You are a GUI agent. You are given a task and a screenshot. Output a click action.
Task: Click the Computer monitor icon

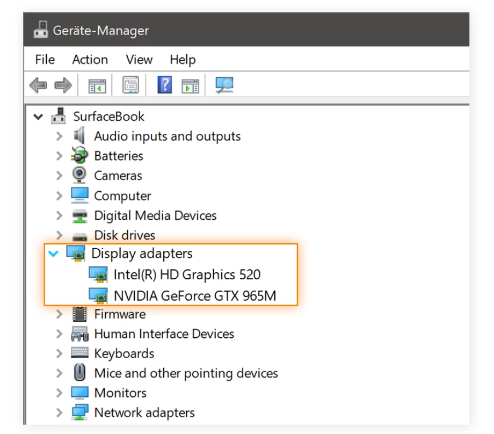click(x=79, y=196)
